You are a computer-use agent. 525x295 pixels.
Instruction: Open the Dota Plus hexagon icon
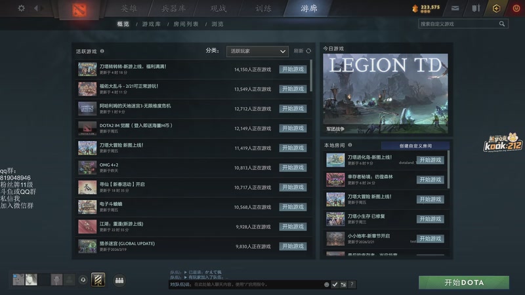496,9
